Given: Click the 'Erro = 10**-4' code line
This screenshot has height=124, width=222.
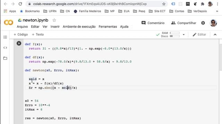Looking at the screenshot, I should (x=37, y=105).
